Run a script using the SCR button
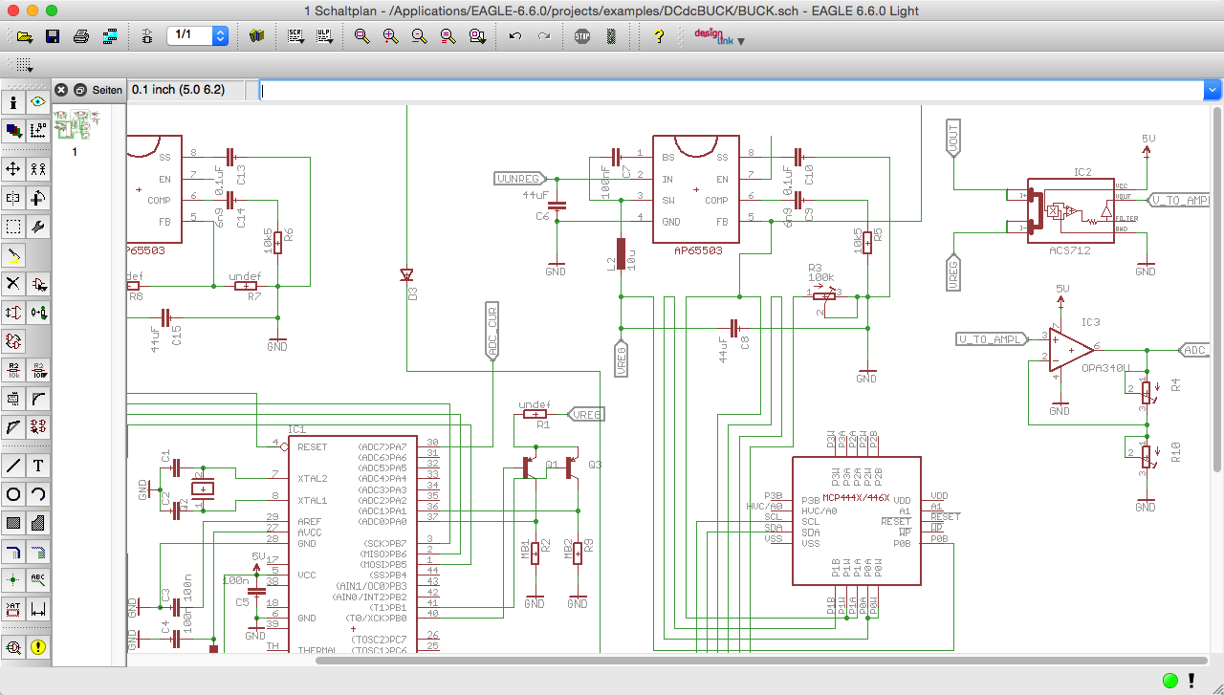This screenshot has height=695, width=1224. coord(296,36)
